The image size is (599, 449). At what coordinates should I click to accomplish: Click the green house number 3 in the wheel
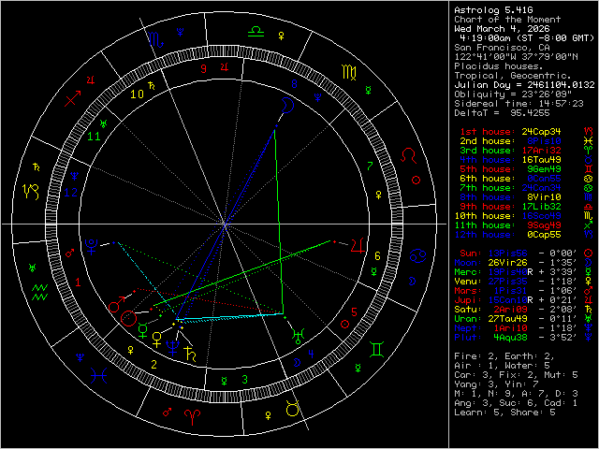point(245,379)
